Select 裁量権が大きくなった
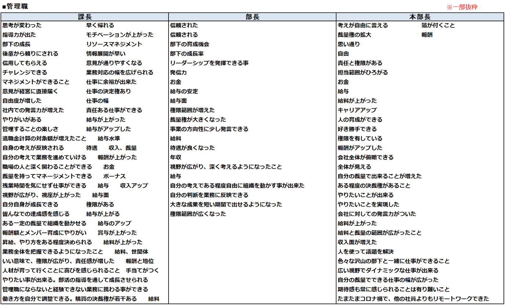The height and width of the screenshot is (305, 505). click(x=198, y=120)
